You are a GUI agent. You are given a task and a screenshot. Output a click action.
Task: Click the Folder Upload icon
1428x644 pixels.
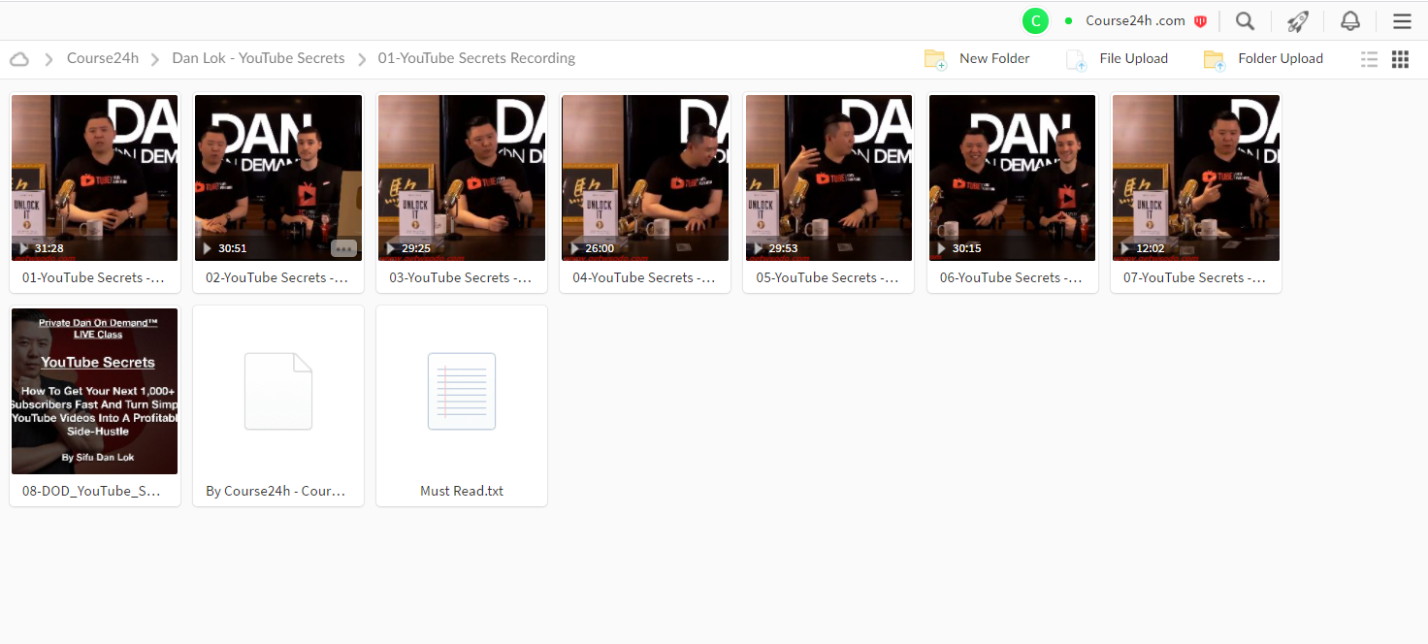pyautogui.click(x=1215, y=60)
